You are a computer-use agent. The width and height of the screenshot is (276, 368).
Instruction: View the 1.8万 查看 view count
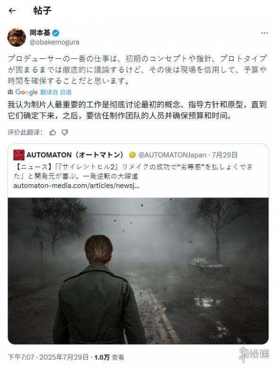click(109, 357)
